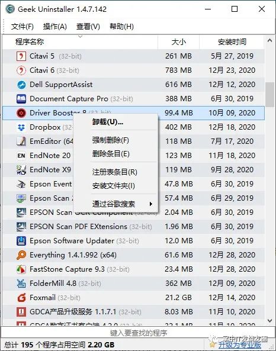
Task: Select the FastStone Capture icon
Action: (x=21, y=269)
